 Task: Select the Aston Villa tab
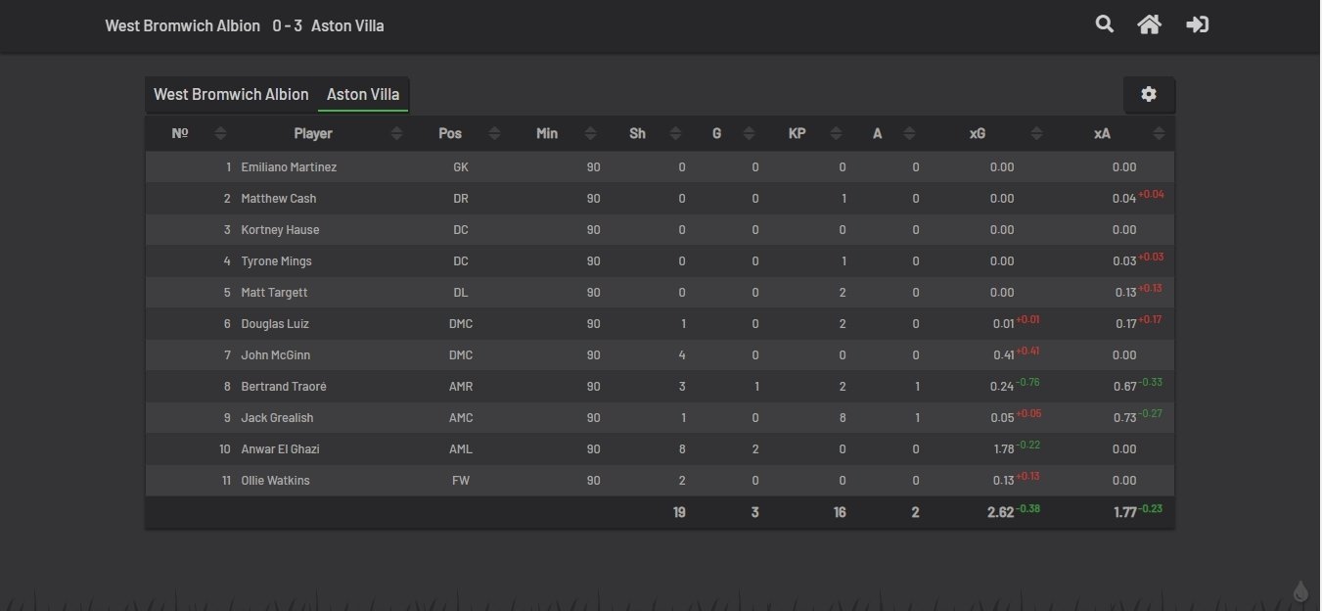tap(363, 94)
